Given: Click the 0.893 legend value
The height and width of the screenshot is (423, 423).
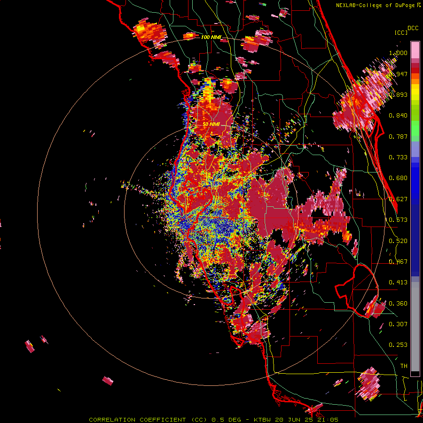Looking at the screenshot, I should click(399, 94).
